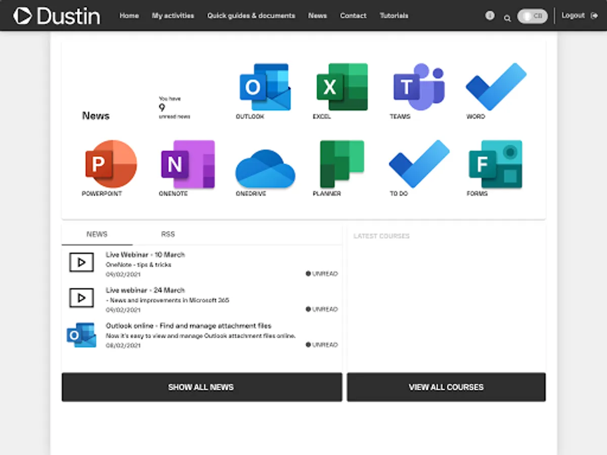Open the Forms app tile
This screenshot has width=607, height=455.
495,167
